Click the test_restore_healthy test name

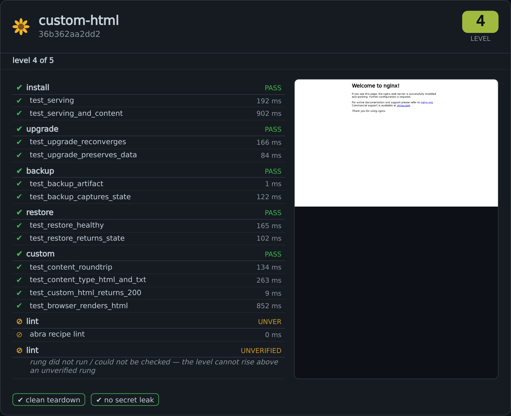point(67,225)
